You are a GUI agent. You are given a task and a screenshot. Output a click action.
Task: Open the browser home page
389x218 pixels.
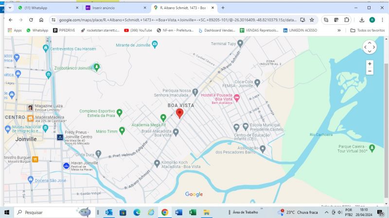point(41,20)
